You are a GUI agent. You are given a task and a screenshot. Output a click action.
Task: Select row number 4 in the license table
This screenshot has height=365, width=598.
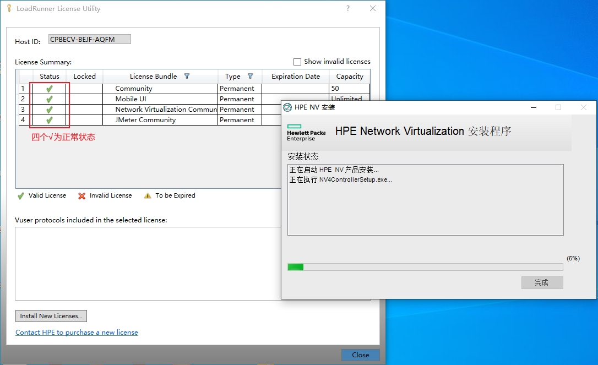23,120
